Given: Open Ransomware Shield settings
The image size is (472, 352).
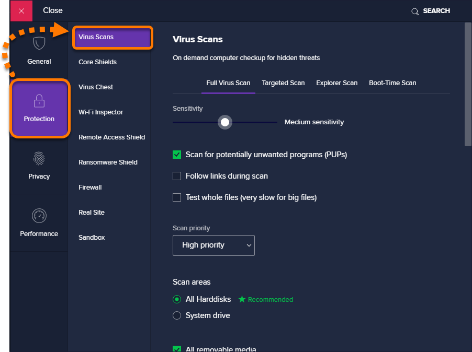Looking at the screenshot, I should click(x=108, y=162).
